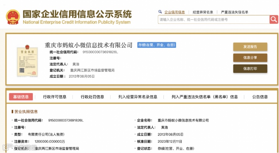The width and height of the screenshot is (279, 153).
Task: Click 重庆两江新区市场监督管理局 in header card
Action: coord(92,70)
